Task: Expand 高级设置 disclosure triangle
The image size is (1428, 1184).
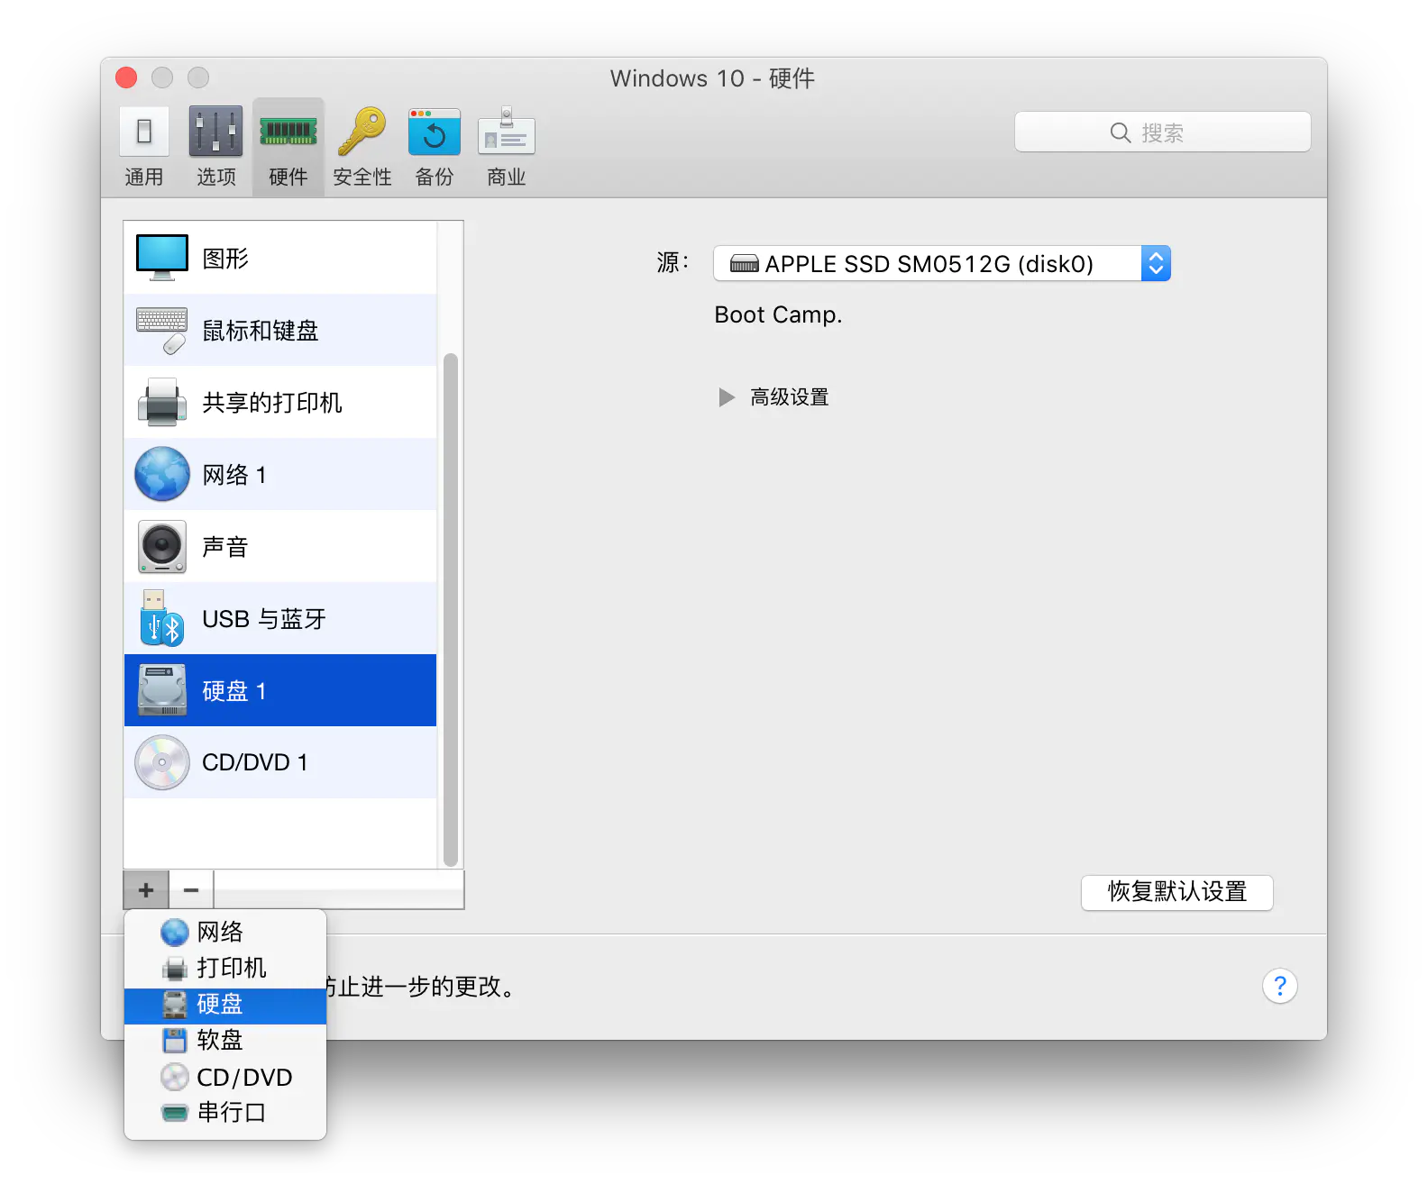Action: point(727,397)
